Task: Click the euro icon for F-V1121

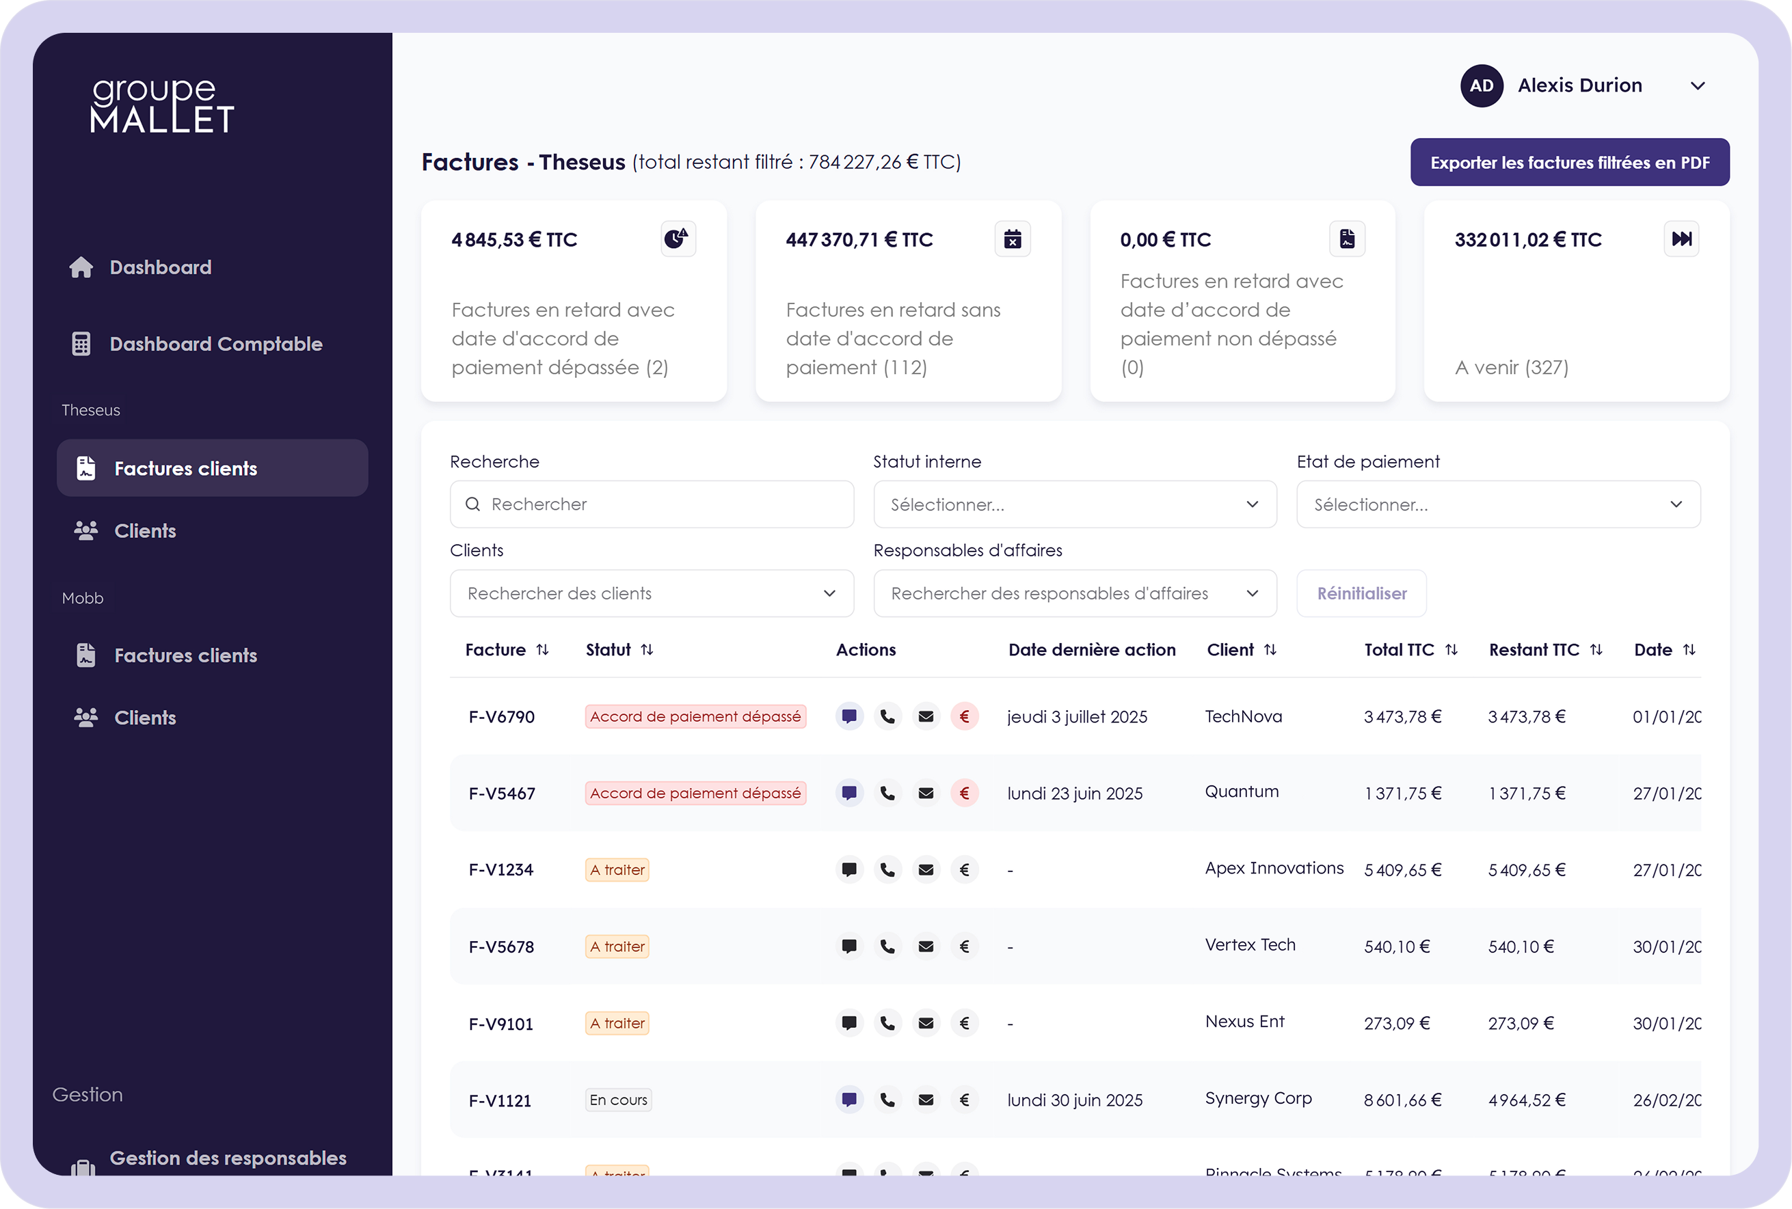Action: (964, 1100)
